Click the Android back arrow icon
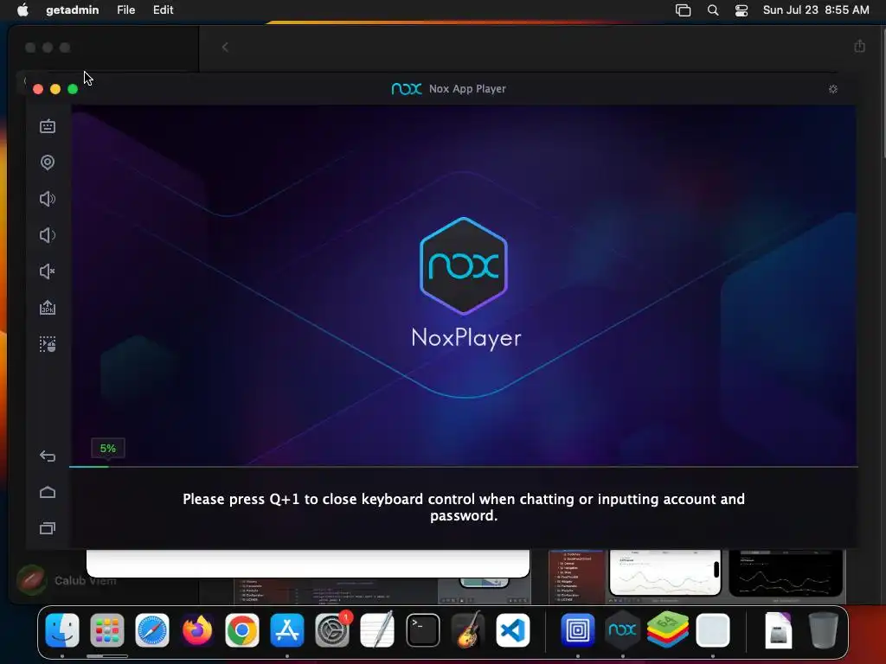This screenshot has width=886, height=664. (48, 456)
